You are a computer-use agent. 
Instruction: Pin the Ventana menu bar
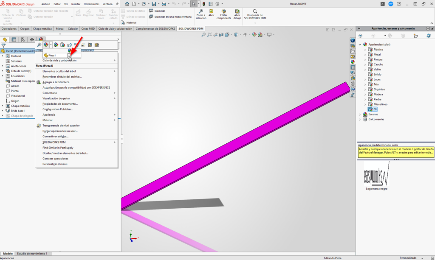coord(117,4)
